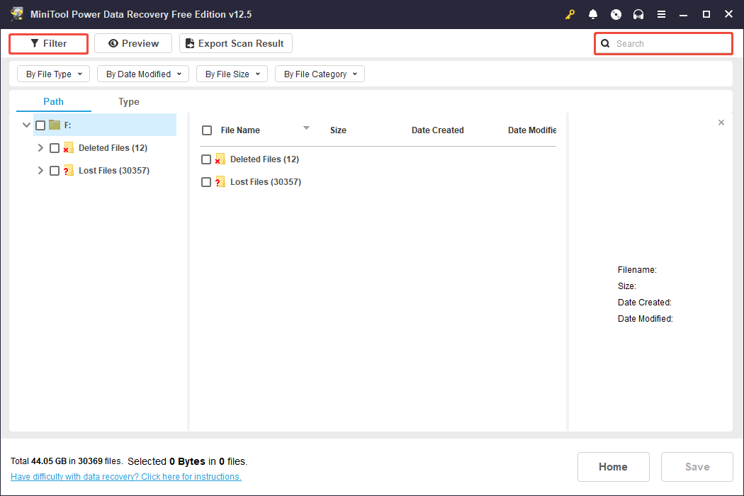Open the data recovery instructions link
The width and height of the screenshot is (744, 496).
click(x=126, y=477)
